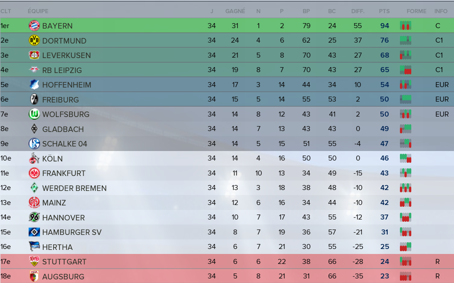Click the Stuttgart club crest
The width and height of the screenshot is (454, 283).
[34, 262]
